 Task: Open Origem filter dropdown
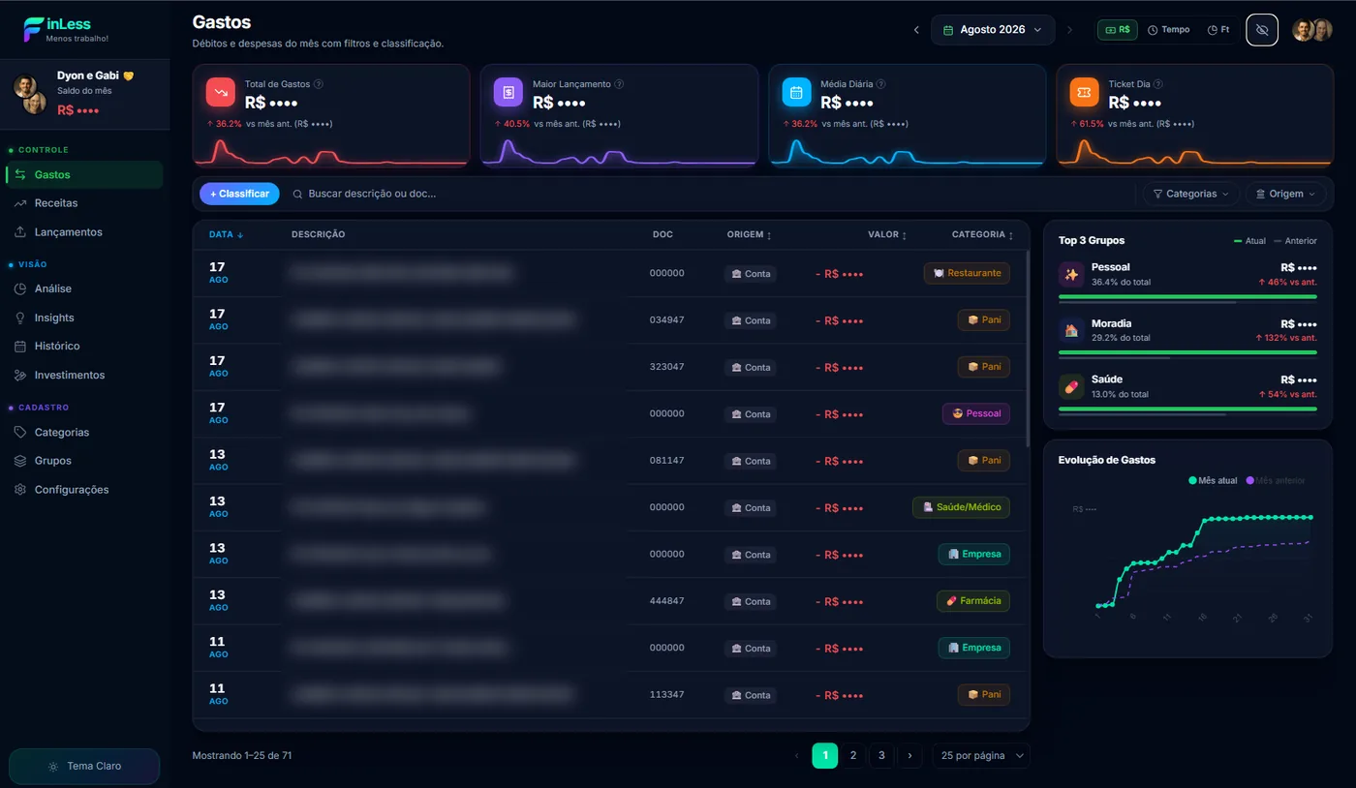[1285, 194]
